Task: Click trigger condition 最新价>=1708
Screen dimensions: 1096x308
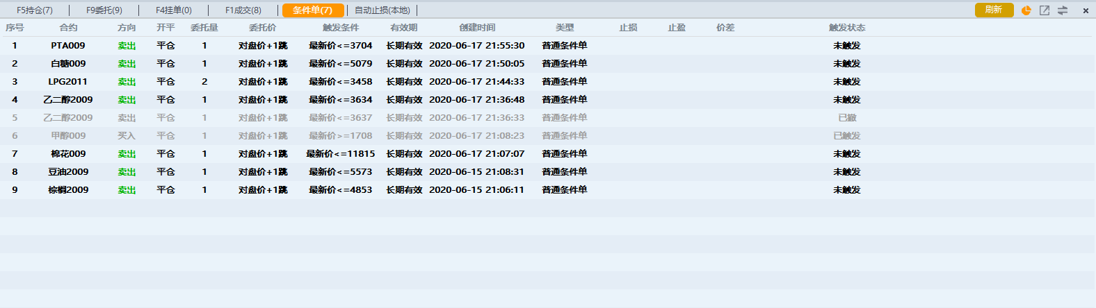Action: click(341, 136)
